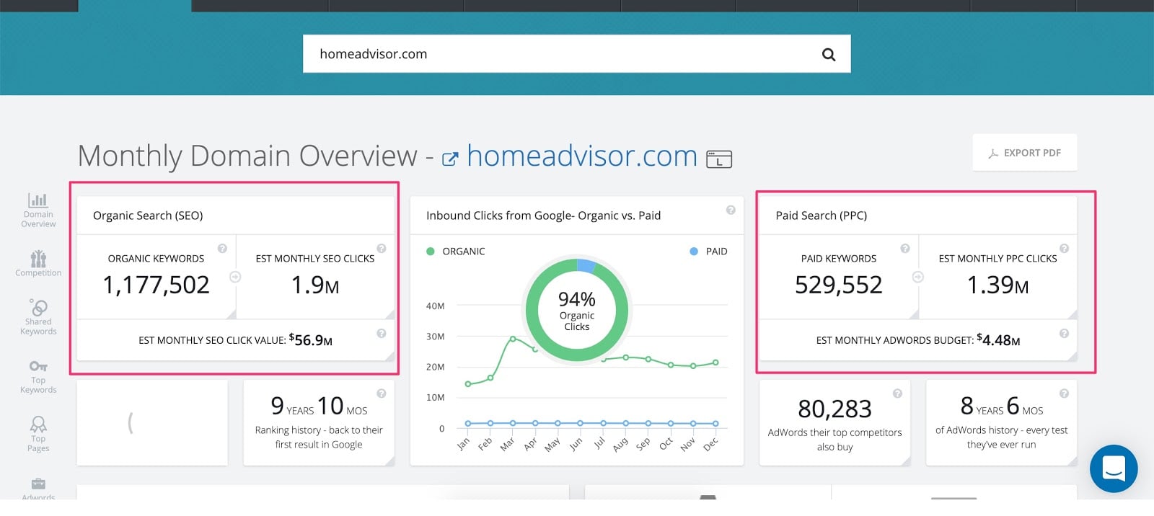Screen dimensions: 1154x516
Task: Click the 94% Organic Clicks donut chart
Action: point(577,311)
